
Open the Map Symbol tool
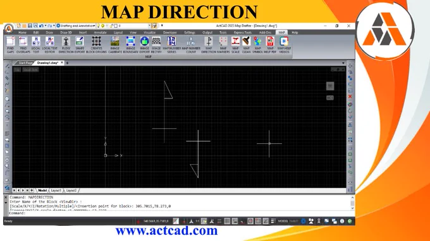coord(257,45)
